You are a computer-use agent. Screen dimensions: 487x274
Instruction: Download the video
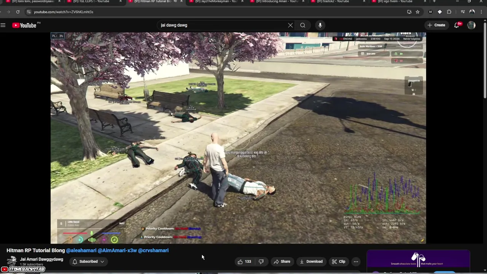click(x=311, y=261)
